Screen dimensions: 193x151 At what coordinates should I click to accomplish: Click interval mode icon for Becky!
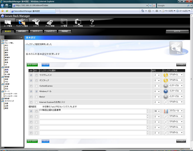[166, 97]
